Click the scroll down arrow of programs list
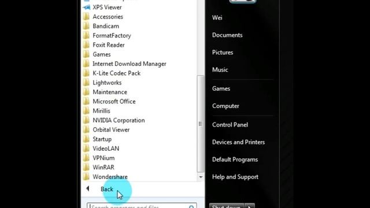Screen dimensions: 370x208 [201, 177]
